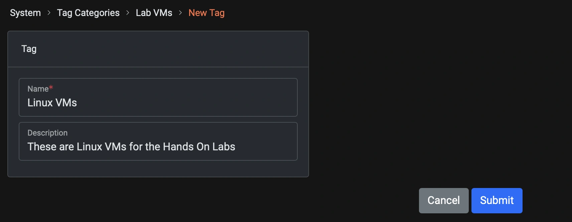Viewport: 572px width, 222px height.
Task: Go back to the Lab VMs category
Action: (x=154, y=13)
